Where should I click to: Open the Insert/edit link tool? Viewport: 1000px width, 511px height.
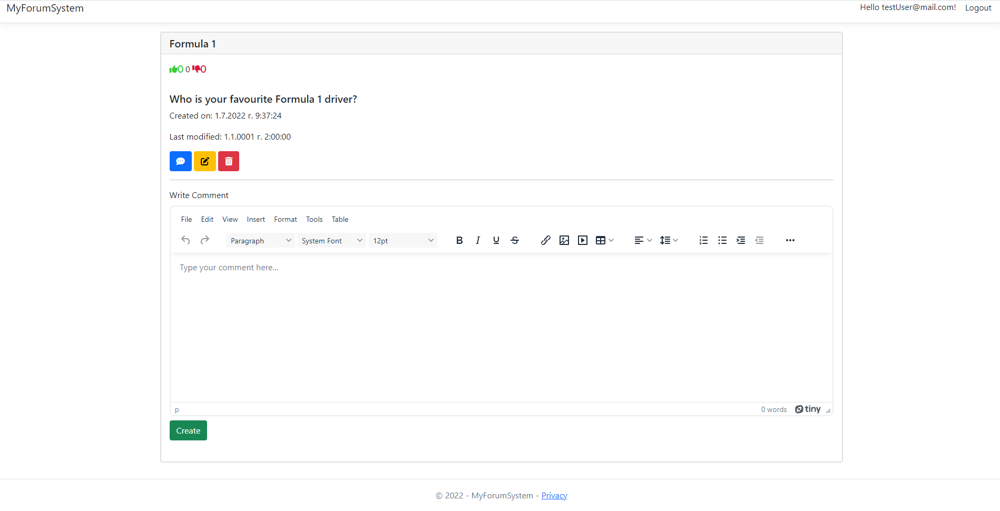point(545,240)
